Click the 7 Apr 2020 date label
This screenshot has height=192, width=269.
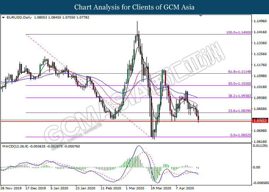pos(185,188)
